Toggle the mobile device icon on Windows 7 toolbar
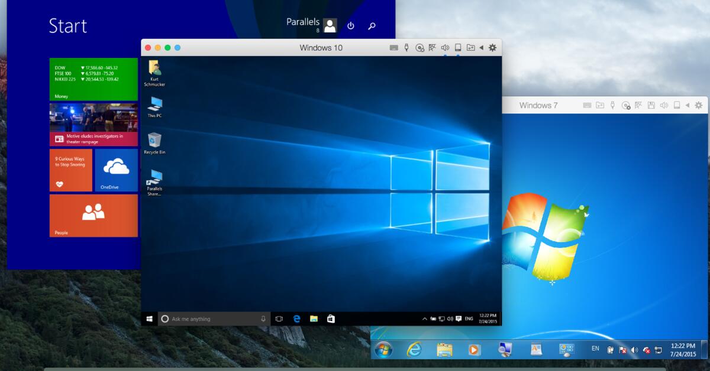Image resolution: width=710 pixels, height=371 pixels. point(676,105)
